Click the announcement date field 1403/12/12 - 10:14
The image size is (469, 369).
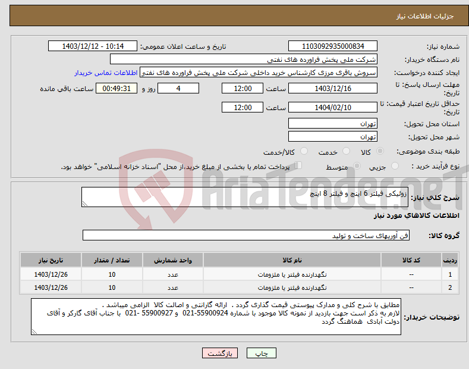[x=93, y=46]
